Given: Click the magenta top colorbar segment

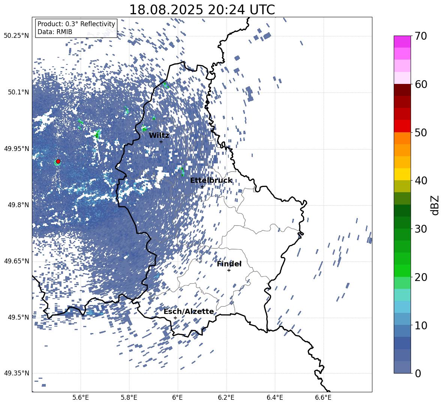Looking at the screenshot, I should (x=402, y=42).
